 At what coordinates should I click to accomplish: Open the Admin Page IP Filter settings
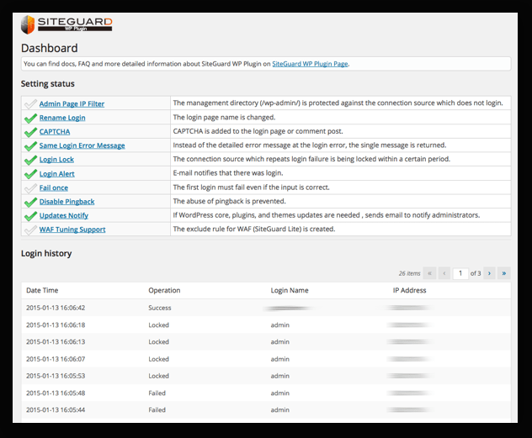[x=72, y=103]
